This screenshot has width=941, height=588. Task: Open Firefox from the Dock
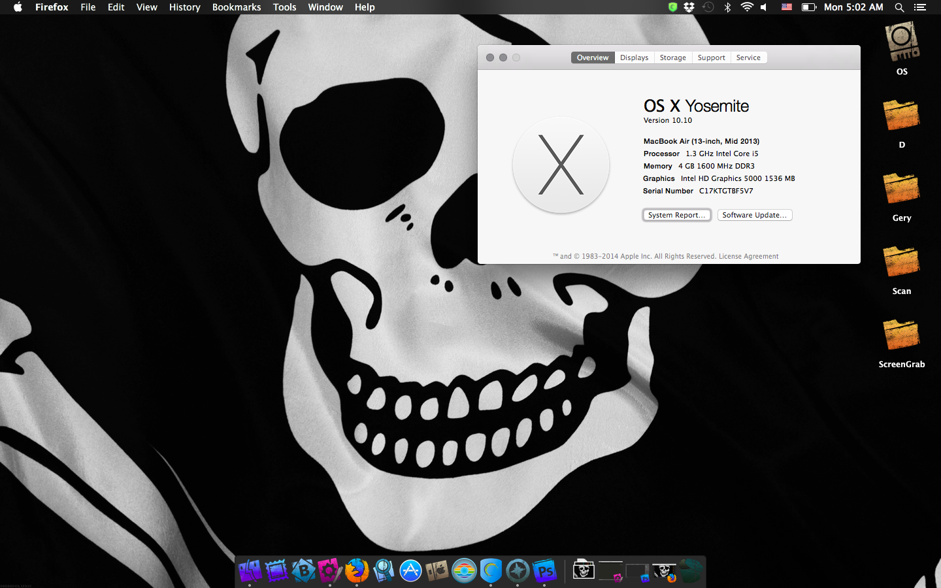[x=357, y=571]
